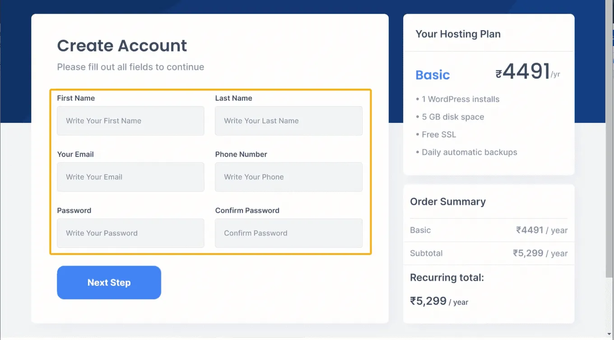Select the Write Your Email field
This screenshot has width=614, height=340.
click(x=130, y=177)
